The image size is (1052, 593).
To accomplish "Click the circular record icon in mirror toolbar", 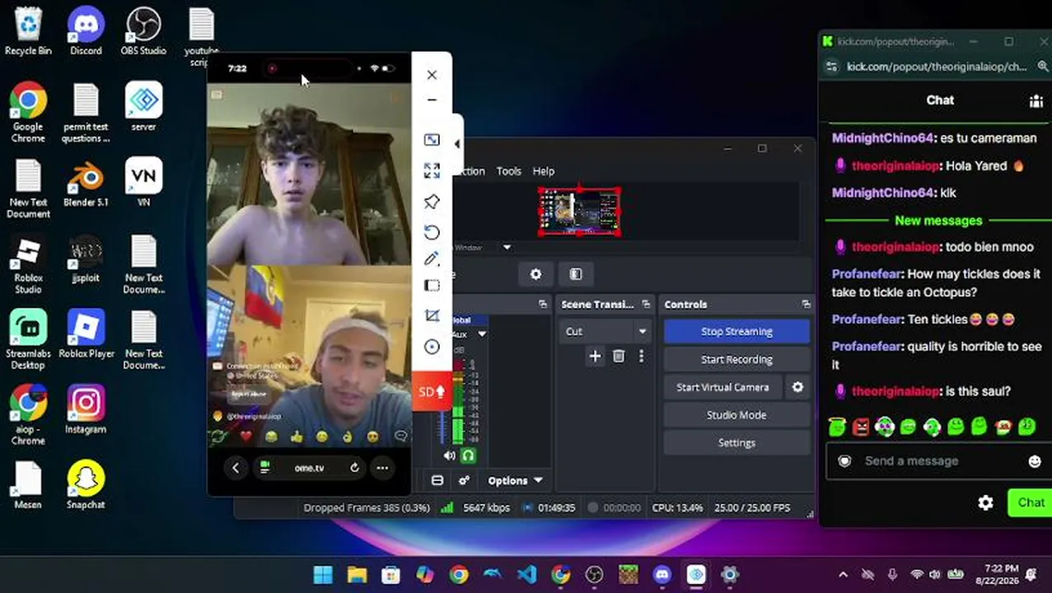I will tap(432, 347).
